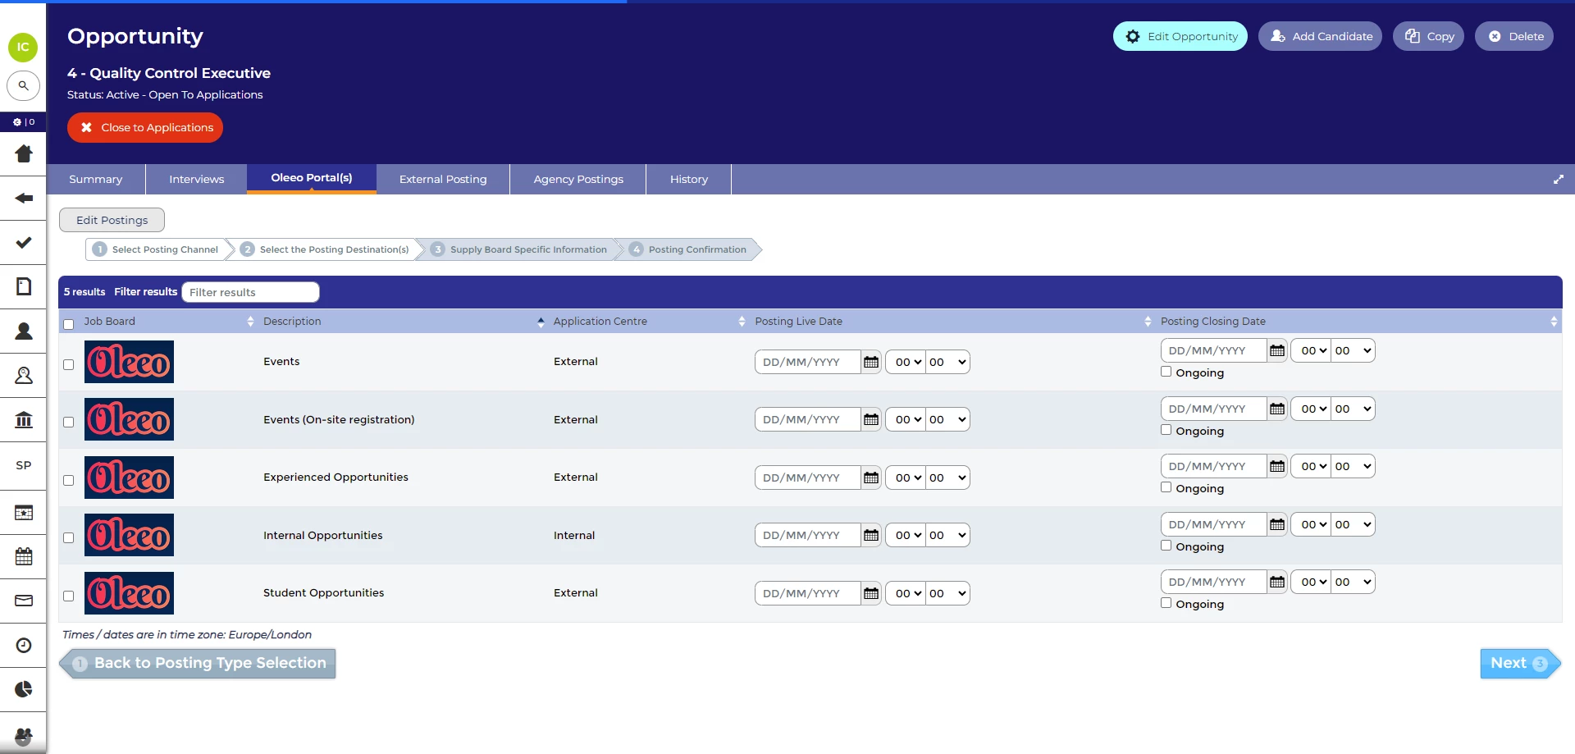The width and height of the screenshot is (1575, 754).
Task: Tick Ongoing for Events (On-site registration)
Action: [1166, 430]
